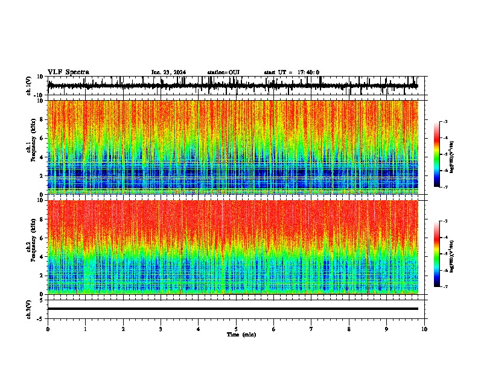Click the ch.1 spectrogram color scale bar
Image resolution: width=478 pixels, height=369 pixels.
coord(436,154)
